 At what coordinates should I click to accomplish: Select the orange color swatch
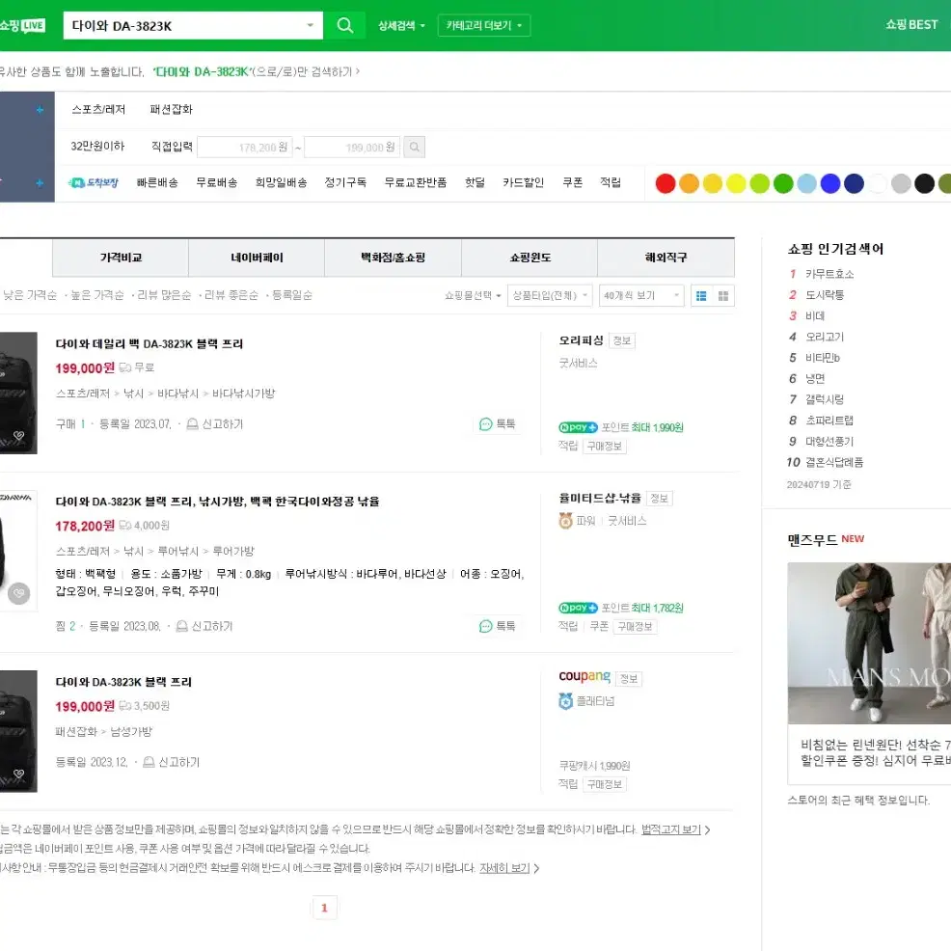[x=689, y=183]
